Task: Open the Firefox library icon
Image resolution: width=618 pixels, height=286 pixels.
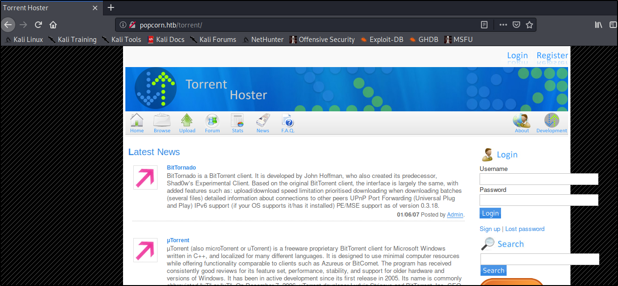Action: pos(598,25)
